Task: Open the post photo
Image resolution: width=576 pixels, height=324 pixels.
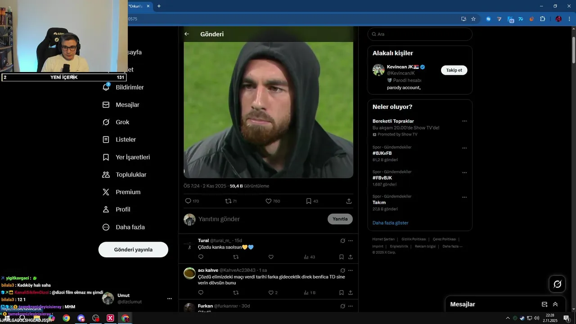Action: 268,110
